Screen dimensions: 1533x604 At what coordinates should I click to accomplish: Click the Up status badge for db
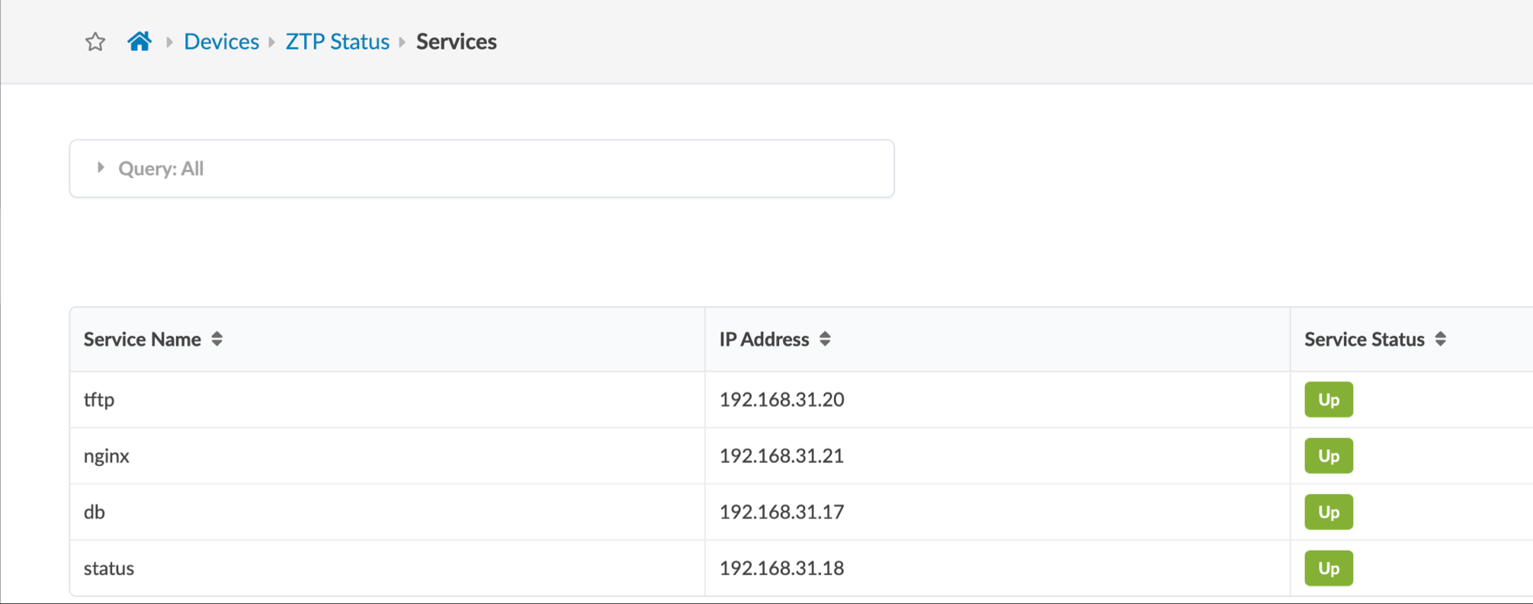[1328, 512]
